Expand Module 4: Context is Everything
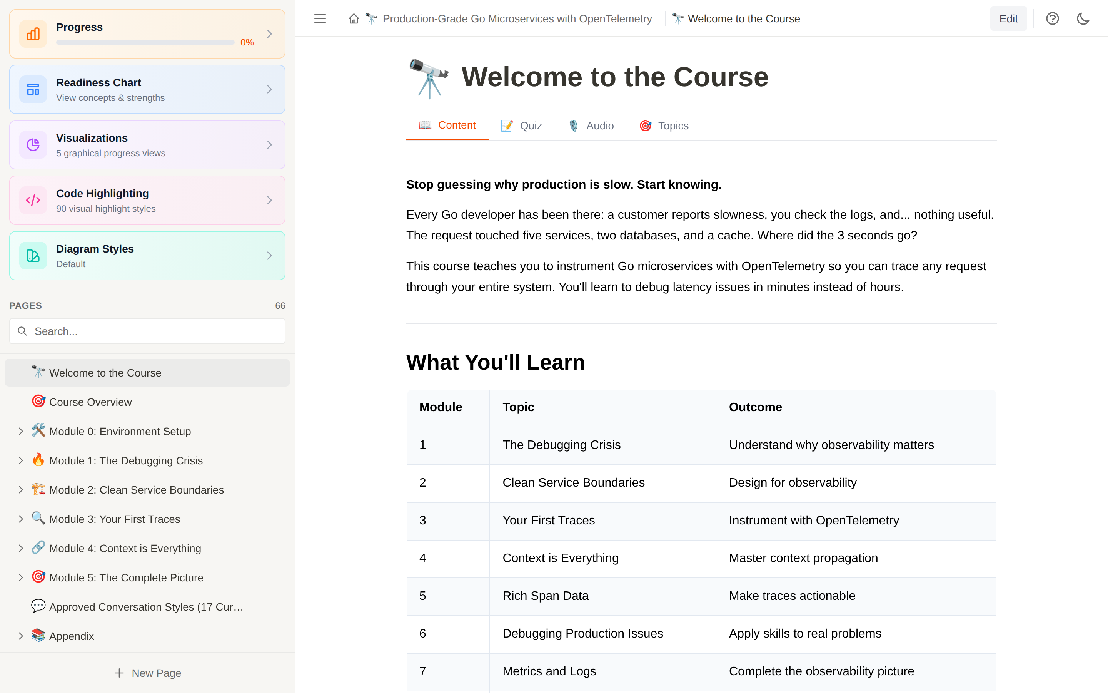Image resolution: width=1108 pixels, height=693 pixels. [x=21, y=549]
